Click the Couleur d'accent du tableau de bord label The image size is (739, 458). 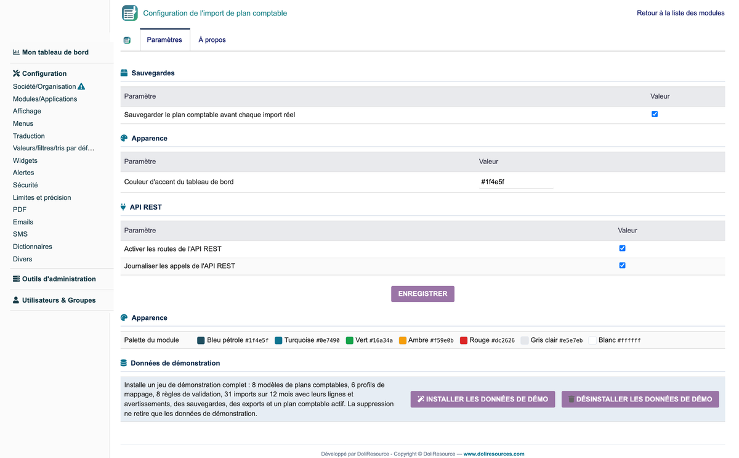coord(179,182)
